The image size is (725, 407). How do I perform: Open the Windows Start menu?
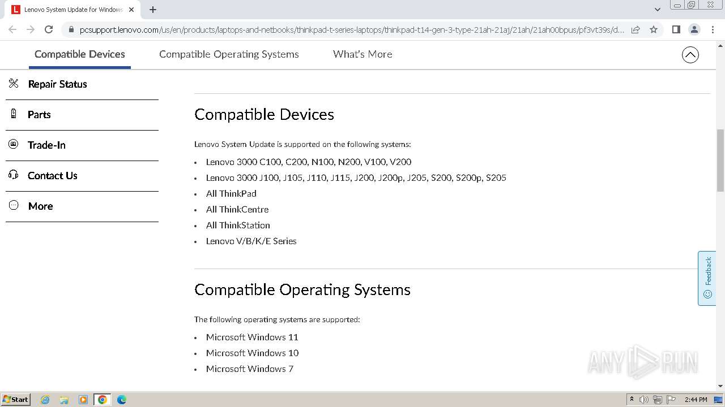pos(16,399)
